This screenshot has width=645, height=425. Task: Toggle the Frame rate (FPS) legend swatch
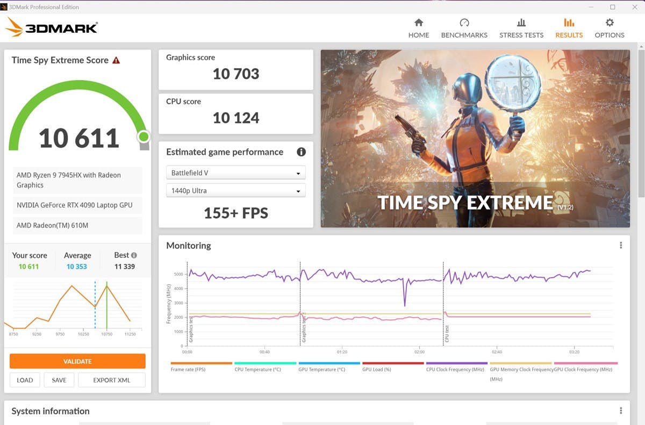pyautogui.click(x=202, y=363)
